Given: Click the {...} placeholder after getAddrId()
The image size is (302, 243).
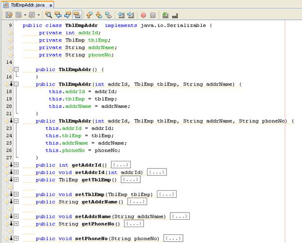Looking at the screenshot, I should (121, 165).
